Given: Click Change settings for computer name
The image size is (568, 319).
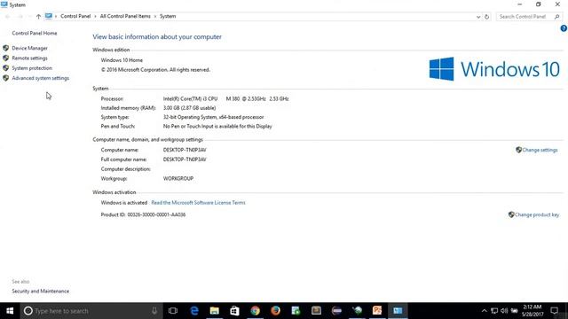Looking at the screenshot, I should click(x=540, y=150).
